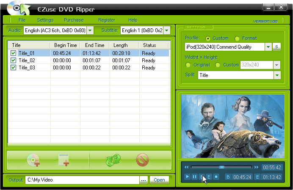Image resolution: width=293 pixels, height=190 pixels.
Task: Open the Audio track dropdown
Action: click(x=90, y=30)
